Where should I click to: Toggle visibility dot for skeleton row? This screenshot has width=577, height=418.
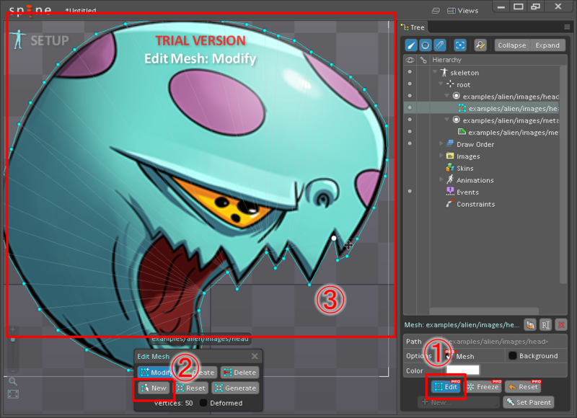click(410, 72)
